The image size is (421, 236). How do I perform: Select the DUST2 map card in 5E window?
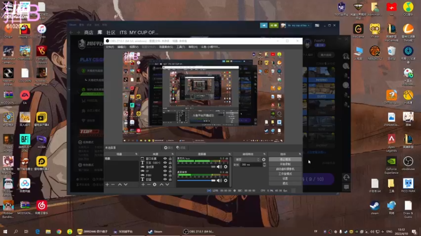point(322,91)
